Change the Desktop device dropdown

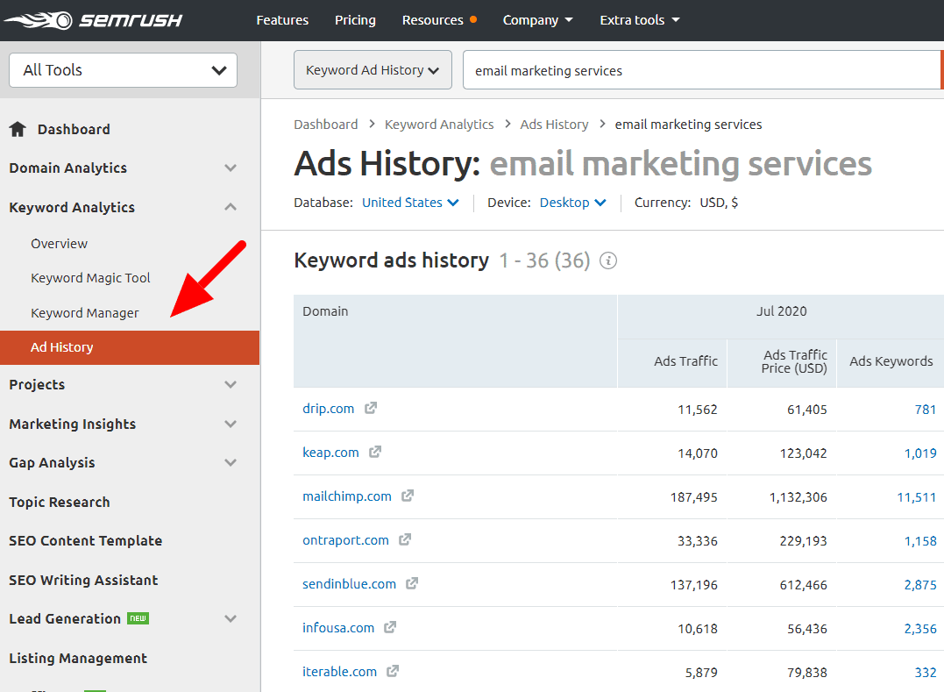coord(572,203)
